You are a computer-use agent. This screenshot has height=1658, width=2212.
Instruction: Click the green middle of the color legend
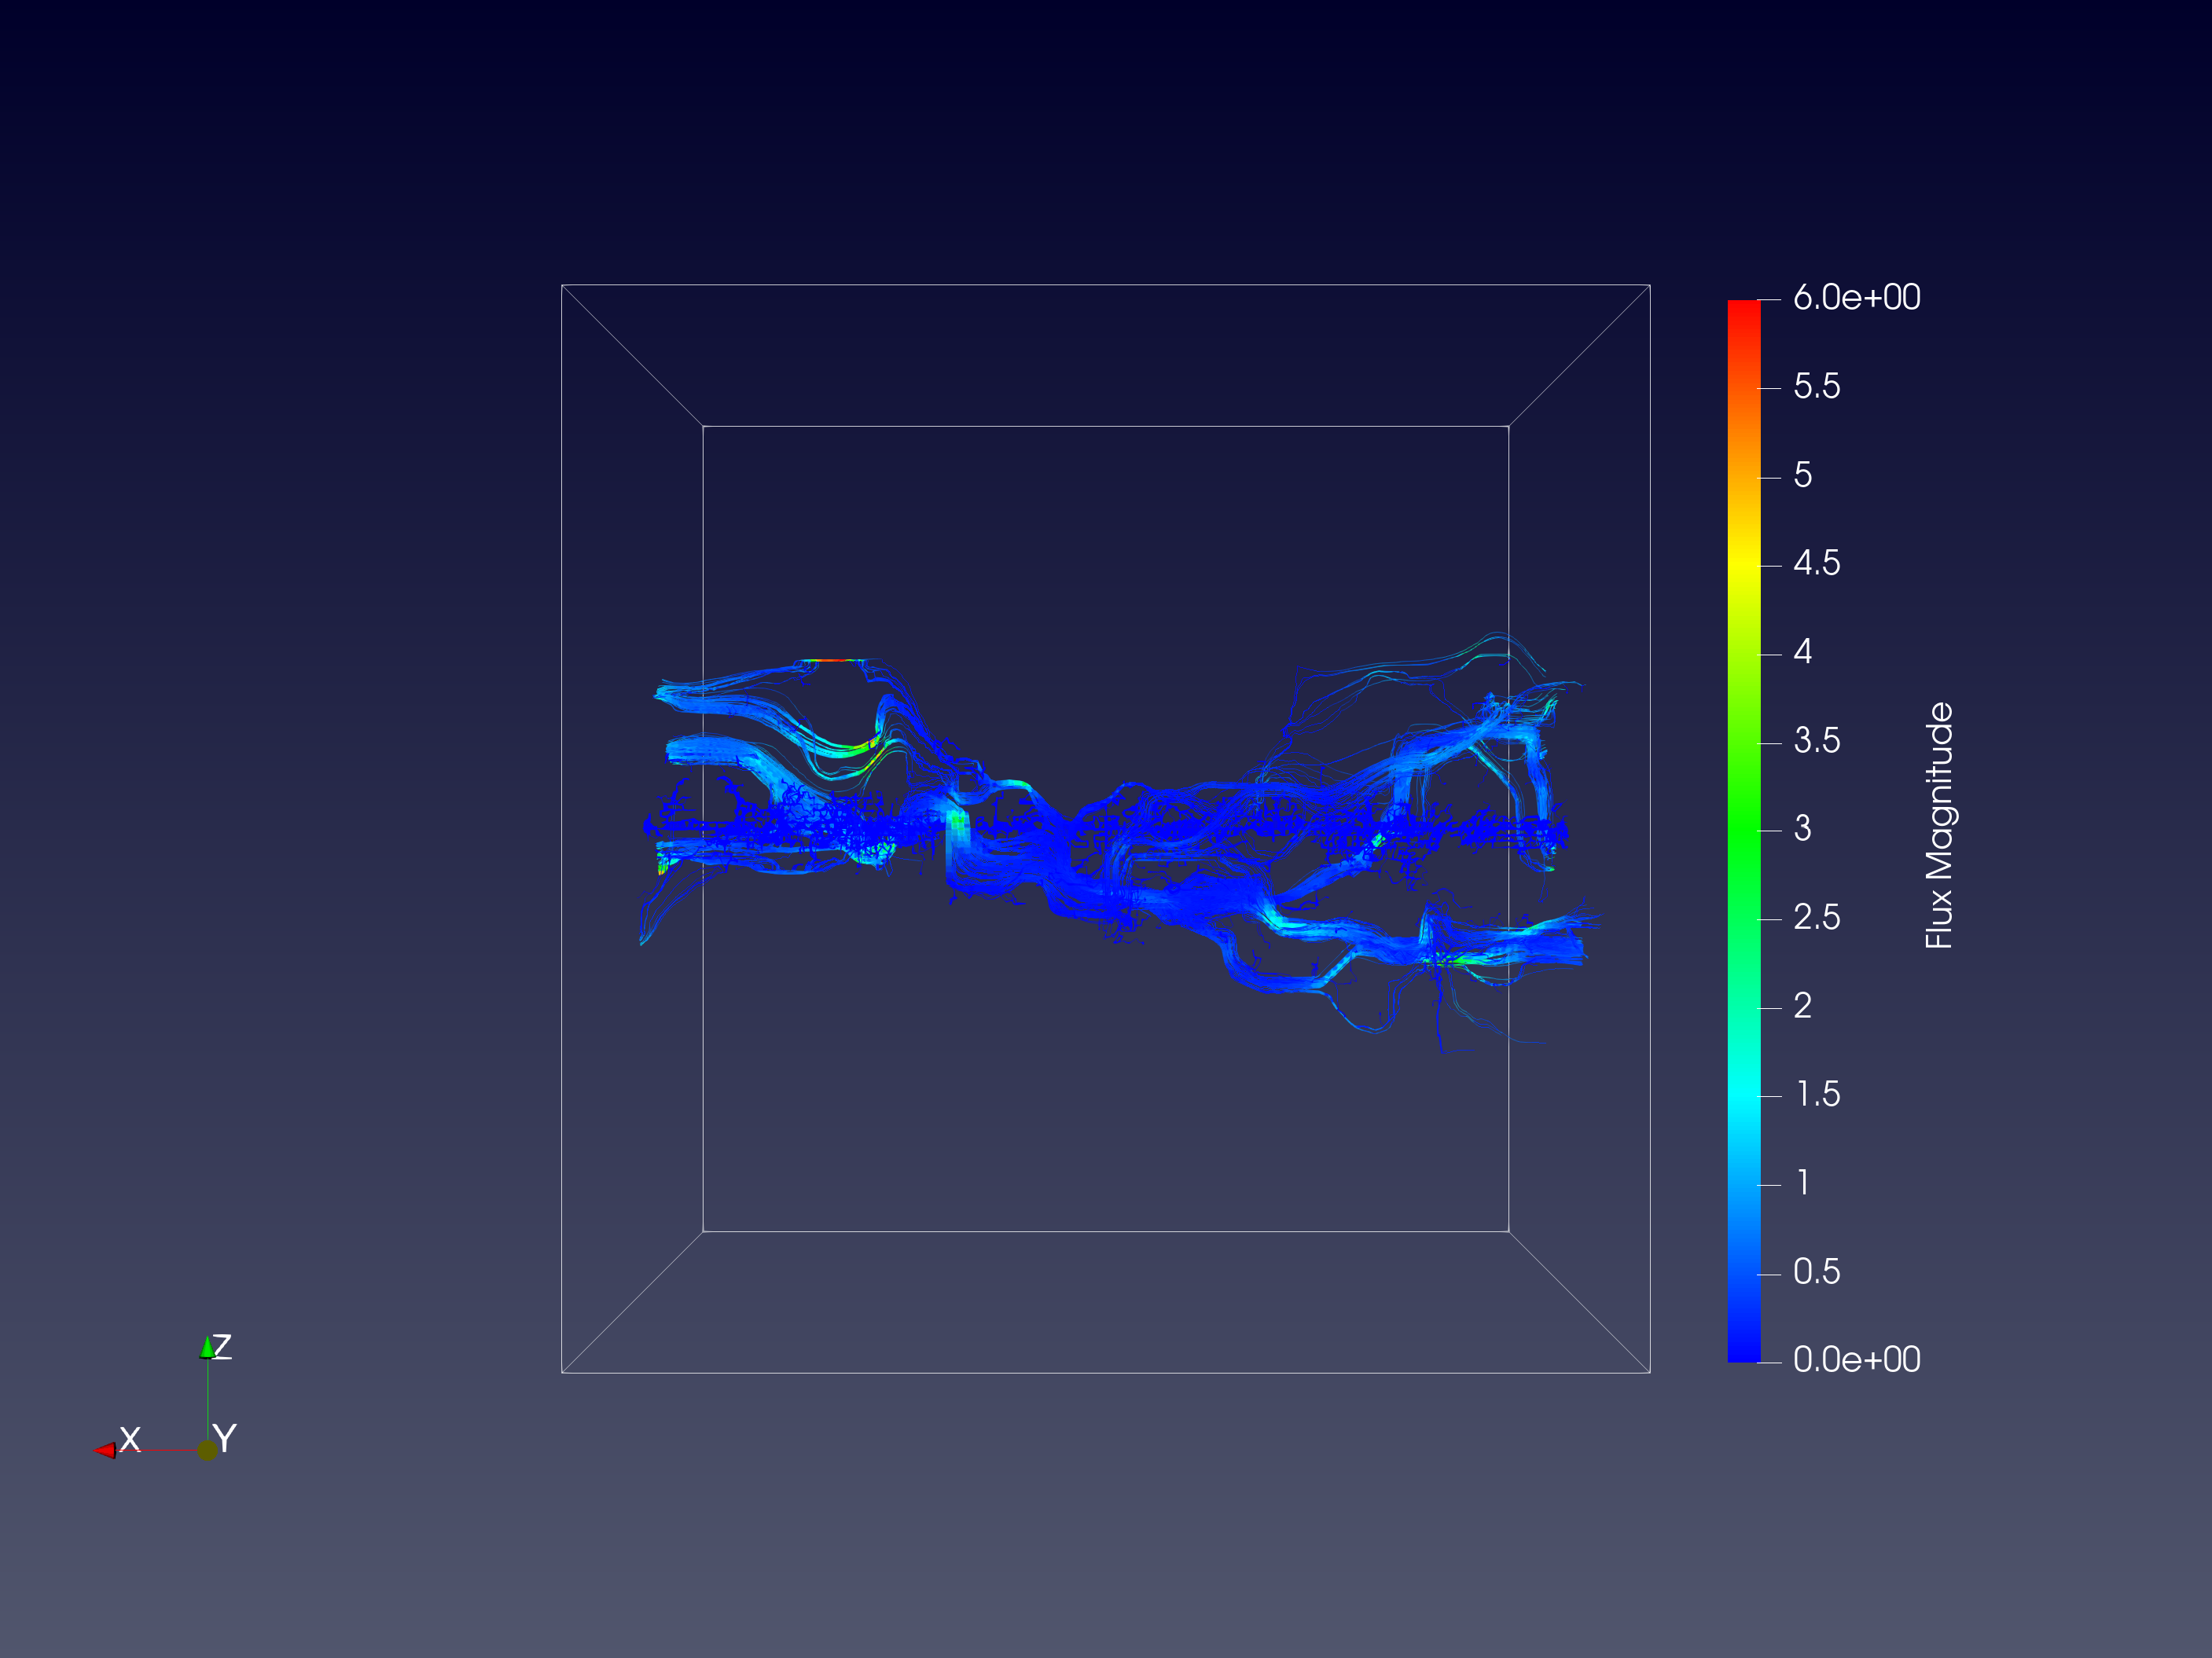[x=1744, y=830]
